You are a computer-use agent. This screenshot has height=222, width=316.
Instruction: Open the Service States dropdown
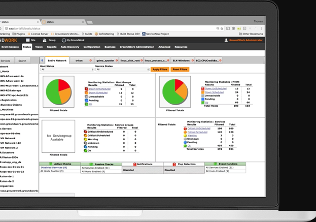tap(122, 70)
